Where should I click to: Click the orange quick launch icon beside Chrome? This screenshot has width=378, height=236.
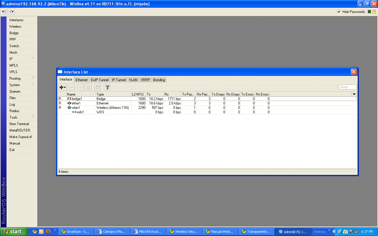pyautogui.click(x=41, y=232)
